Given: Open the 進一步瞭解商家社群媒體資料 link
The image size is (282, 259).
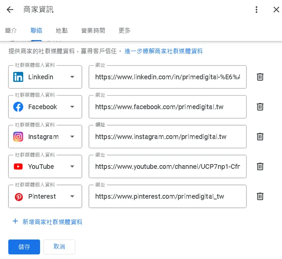Looking at the screenshot, I should point(163,51).
